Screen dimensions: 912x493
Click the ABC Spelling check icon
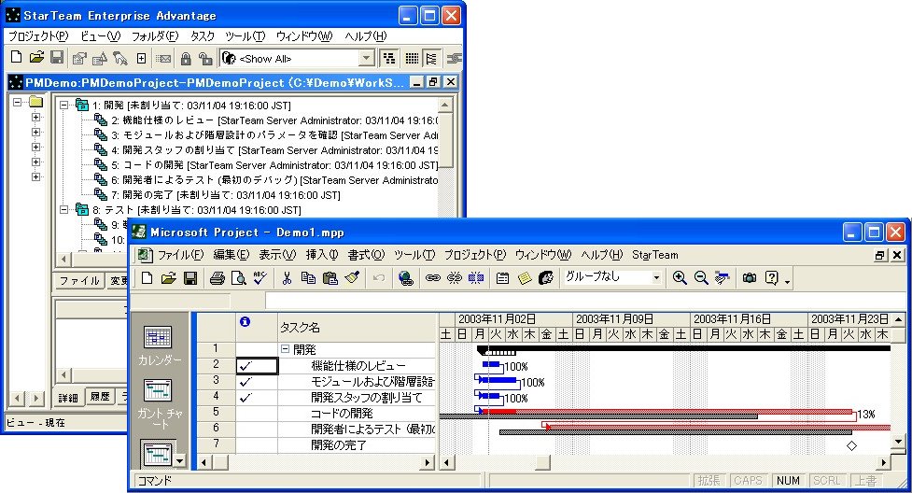click(260, 278)
